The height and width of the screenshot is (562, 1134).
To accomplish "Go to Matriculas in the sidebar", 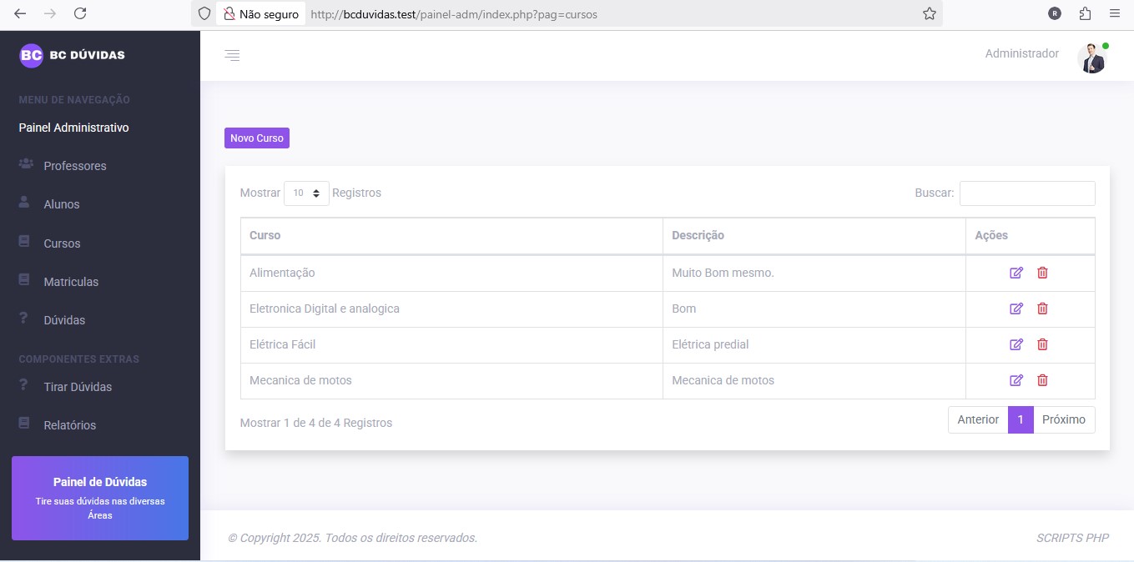I will click(71, 282).
